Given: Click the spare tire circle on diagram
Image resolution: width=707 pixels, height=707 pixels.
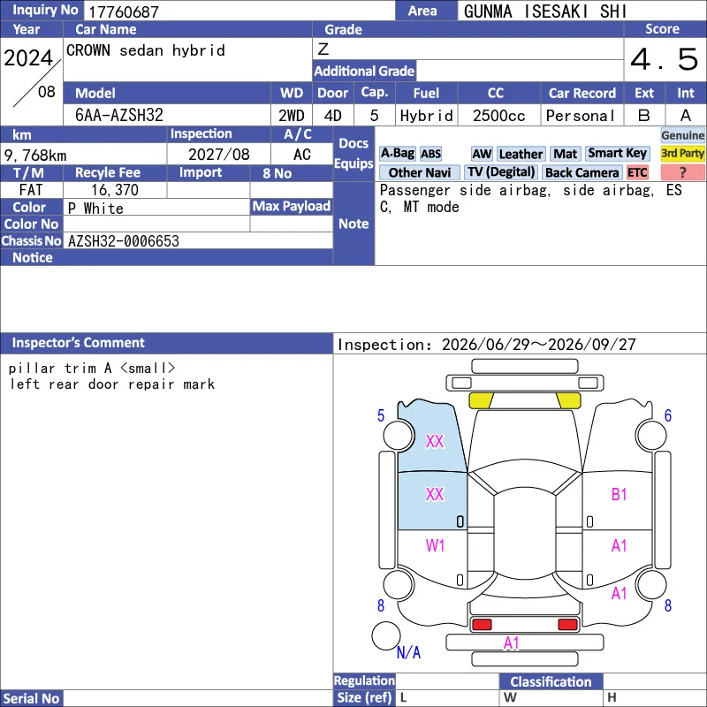Looking at the screenshot, I should point(386,635).
